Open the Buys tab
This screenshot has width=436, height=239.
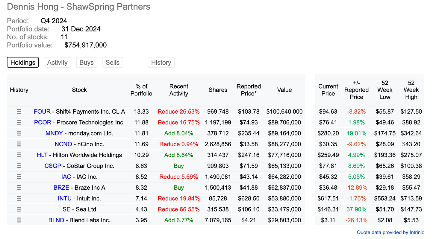[x=87, y=63]
